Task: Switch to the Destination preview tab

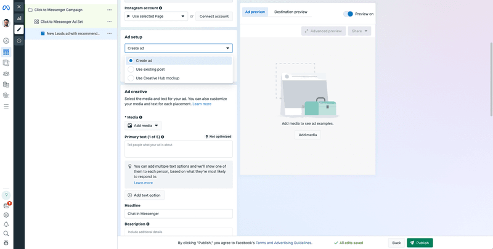Action: 290,12
